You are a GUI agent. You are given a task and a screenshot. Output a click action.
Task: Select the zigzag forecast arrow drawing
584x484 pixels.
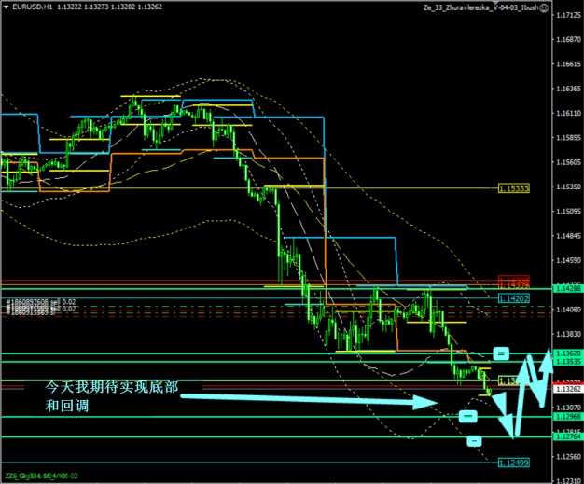click(x=527, y=392)
